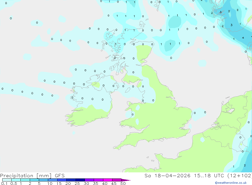Click the 25–30 mm navy legend swatch
Viewport: 252px width, 185px height.
pos(80,180)
